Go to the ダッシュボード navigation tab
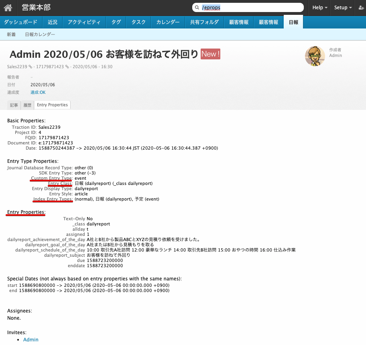 (20, 22)
